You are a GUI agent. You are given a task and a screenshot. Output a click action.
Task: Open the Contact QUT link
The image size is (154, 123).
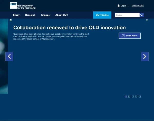coord(138,6)
